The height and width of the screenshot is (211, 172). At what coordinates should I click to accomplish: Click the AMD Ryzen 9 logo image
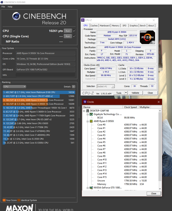148,37
